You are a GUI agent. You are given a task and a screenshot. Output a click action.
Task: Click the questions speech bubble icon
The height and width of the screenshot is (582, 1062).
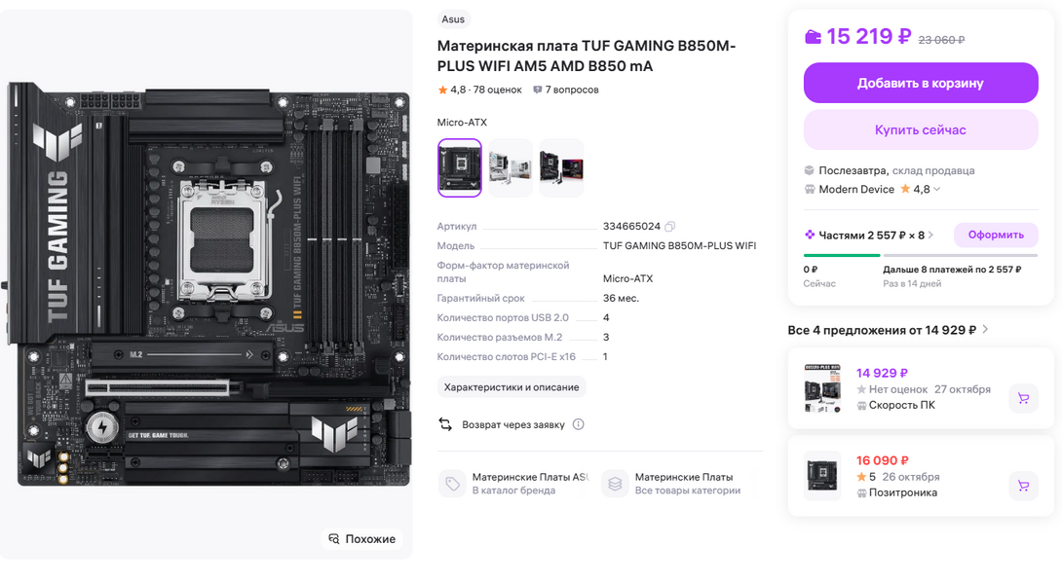click(x=537, y=90)
